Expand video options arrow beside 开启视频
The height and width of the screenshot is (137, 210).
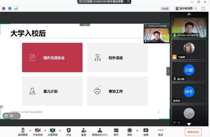[45, 130]
